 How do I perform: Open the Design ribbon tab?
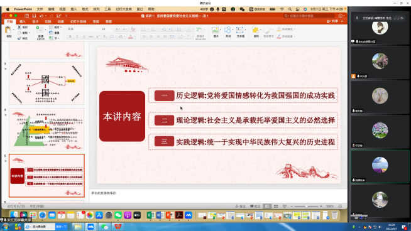pyautogui.click(x=35, y=21)
